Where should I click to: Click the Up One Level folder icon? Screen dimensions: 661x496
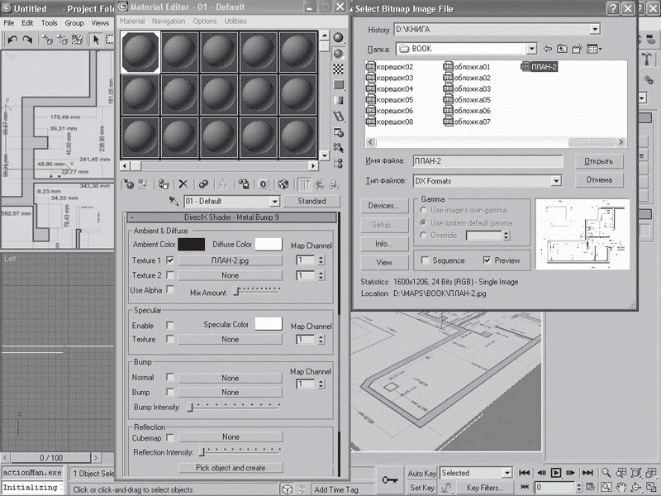click(562, 50)
